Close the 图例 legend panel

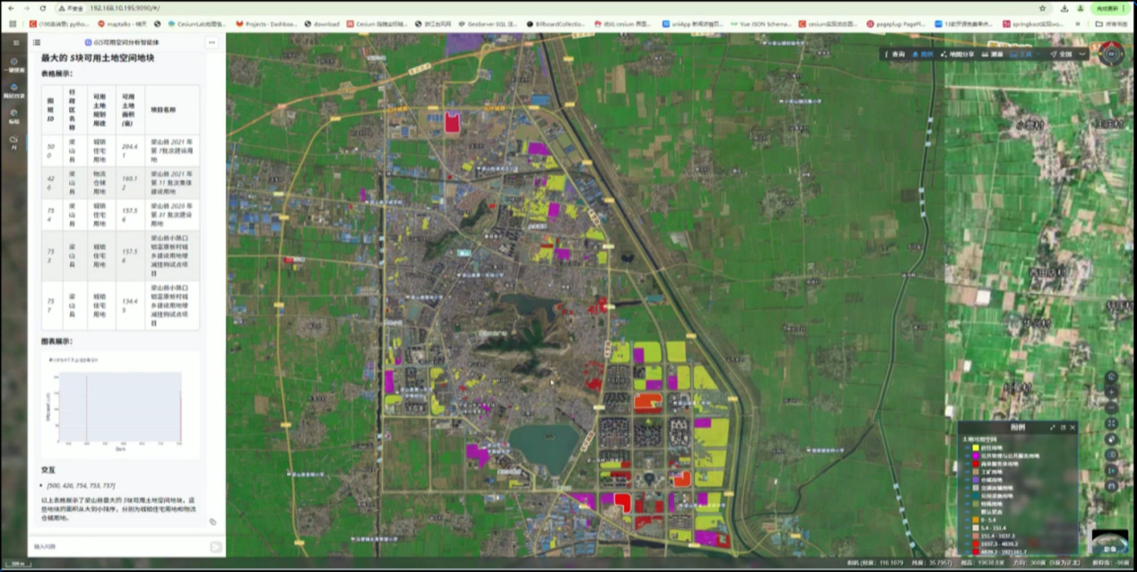[1072, 428]
